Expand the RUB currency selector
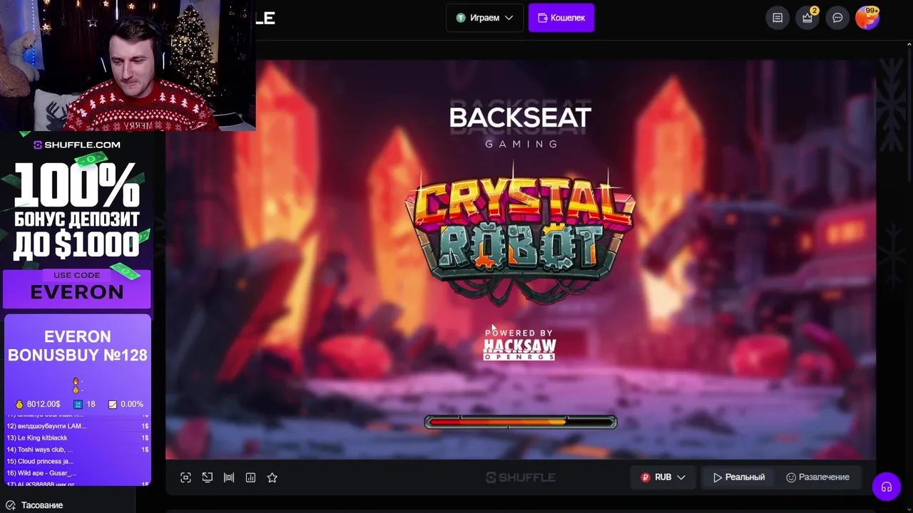 663,477
